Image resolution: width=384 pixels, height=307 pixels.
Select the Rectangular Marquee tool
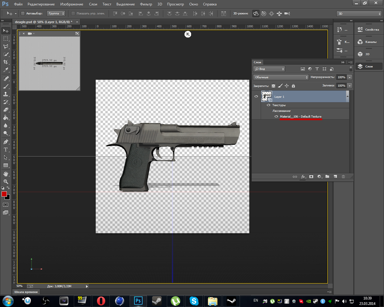coord(6,39)
